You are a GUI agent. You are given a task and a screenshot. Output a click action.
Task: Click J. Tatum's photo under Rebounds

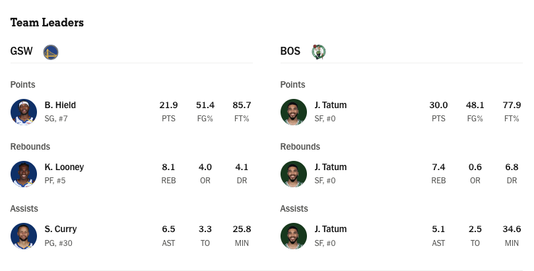tap(294, 174)
